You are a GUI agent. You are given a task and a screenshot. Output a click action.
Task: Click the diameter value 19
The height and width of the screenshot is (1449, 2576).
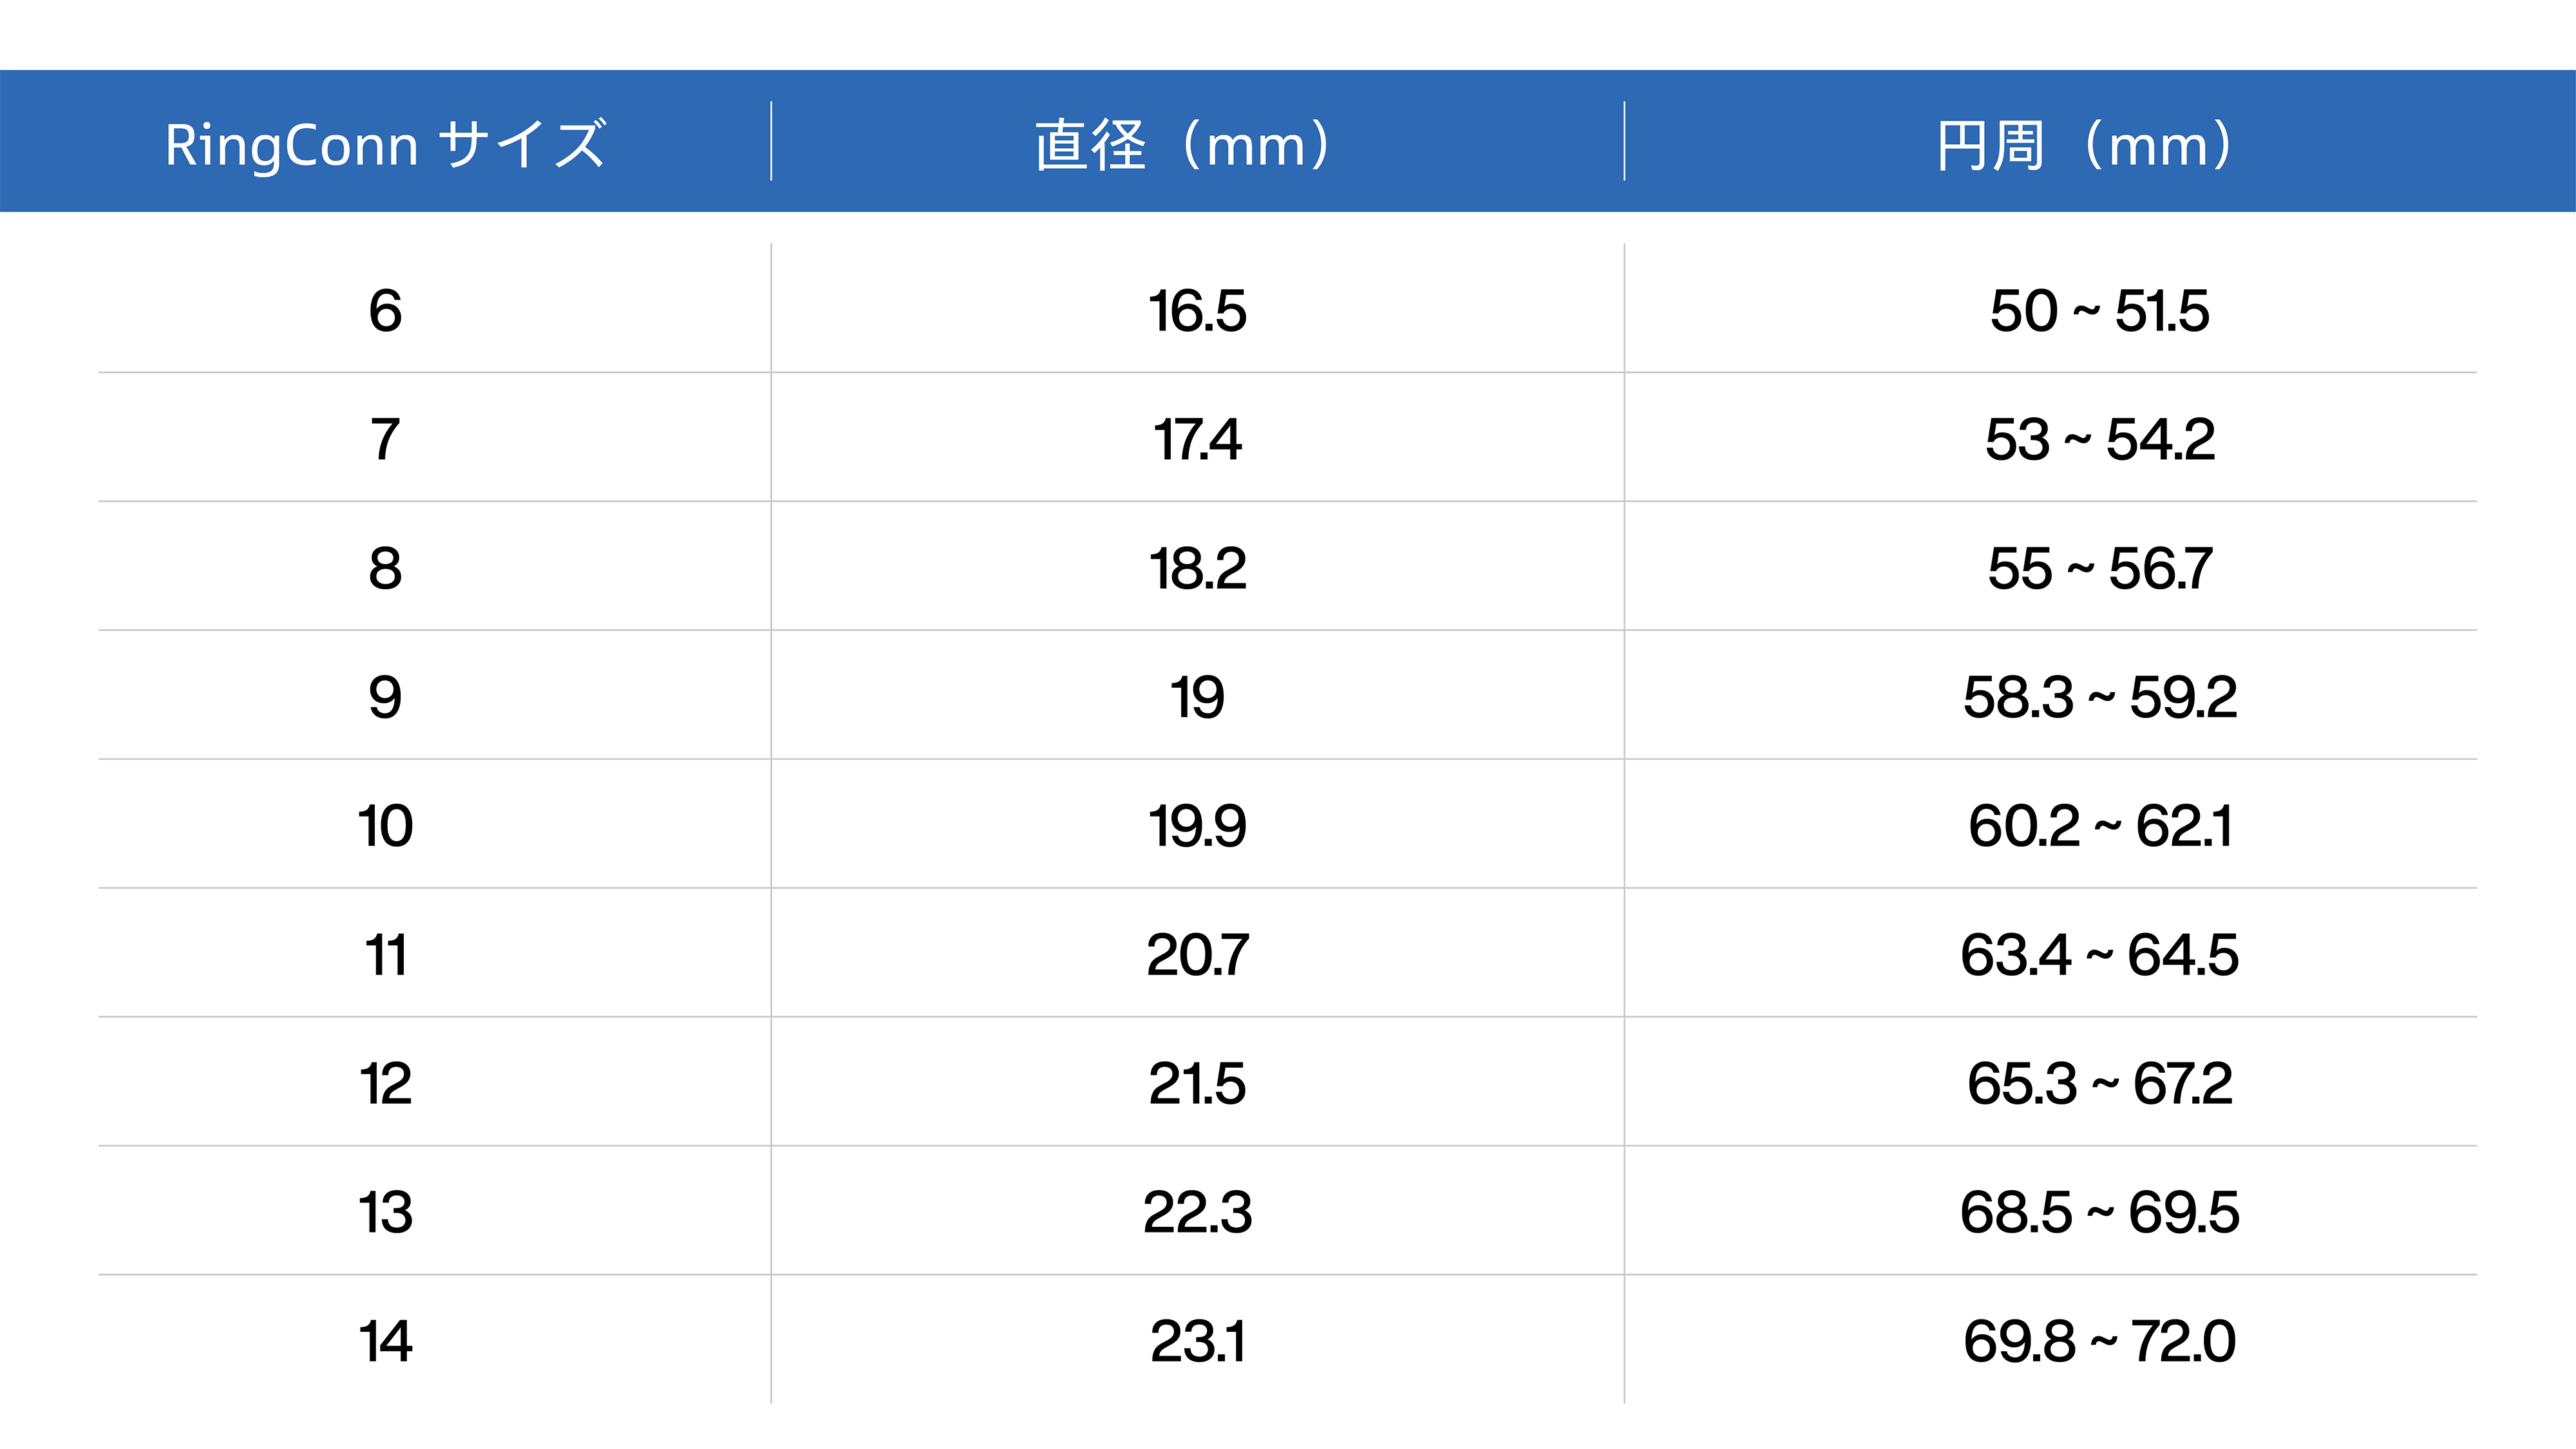1197,697
